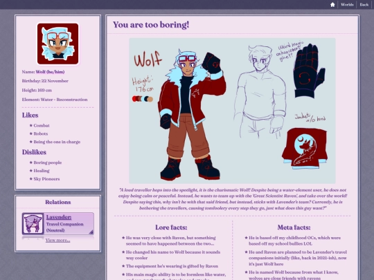Open the Worlds menu item

pos(347,5)
